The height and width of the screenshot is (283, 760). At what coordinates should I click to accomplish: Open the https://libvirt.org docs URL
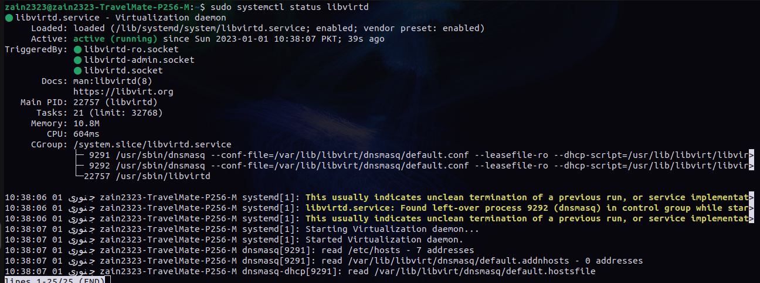pos(123,92)
